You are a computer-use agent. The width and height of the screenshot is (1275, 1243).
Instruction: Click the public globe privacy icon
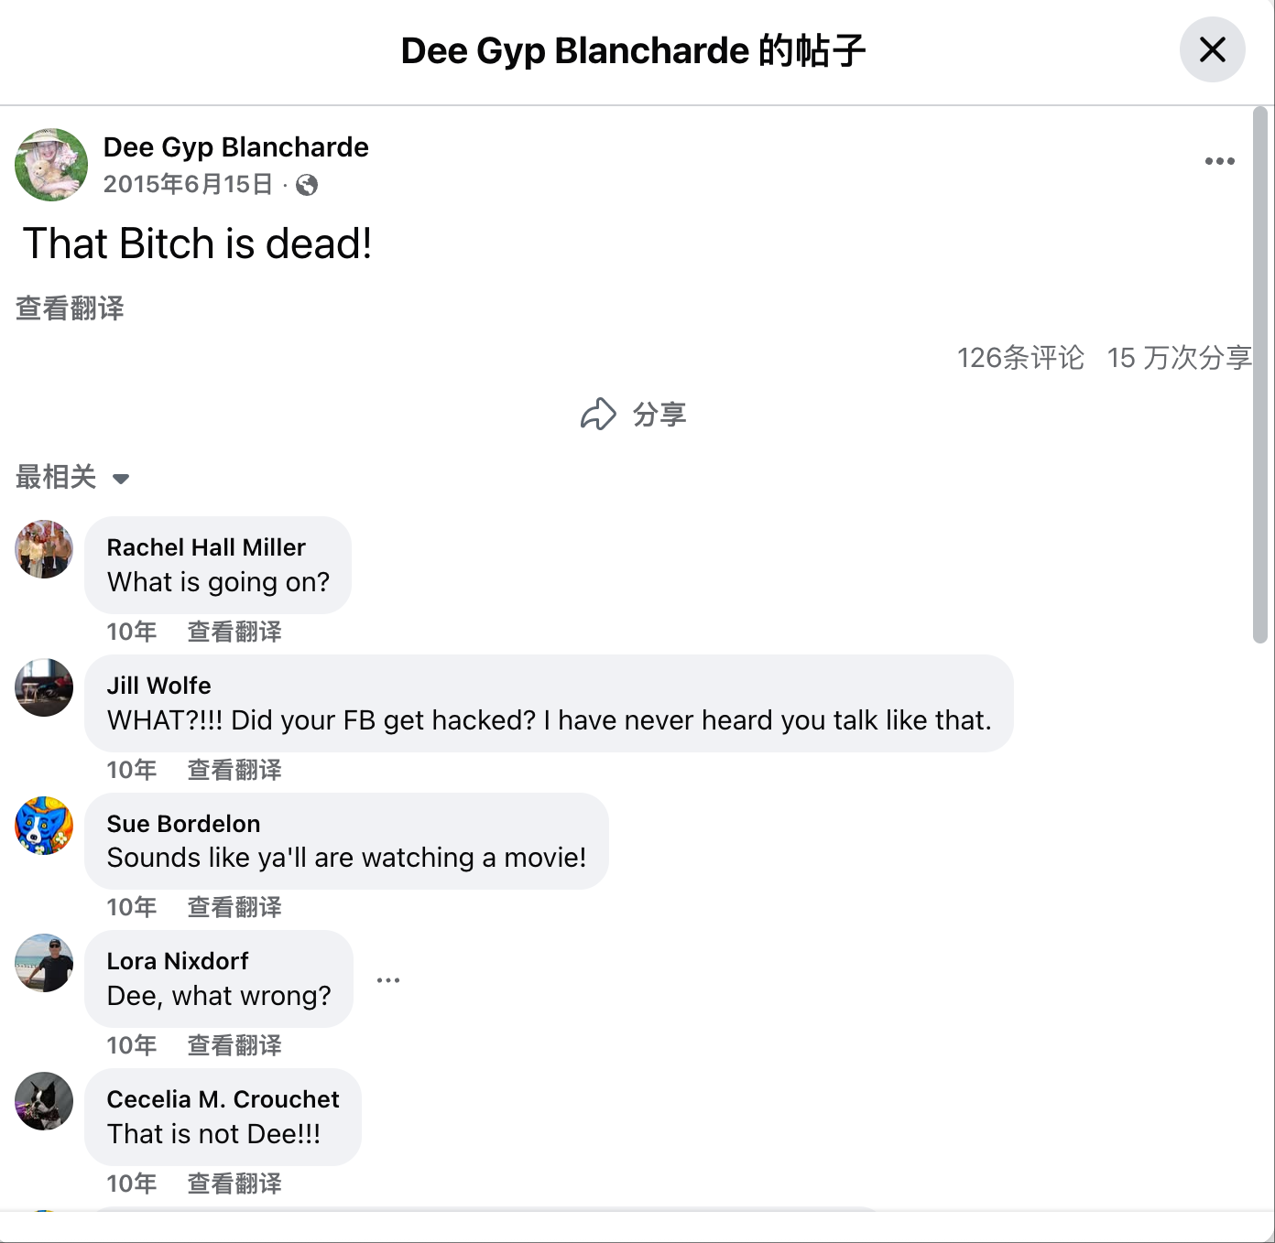[307, 185]
